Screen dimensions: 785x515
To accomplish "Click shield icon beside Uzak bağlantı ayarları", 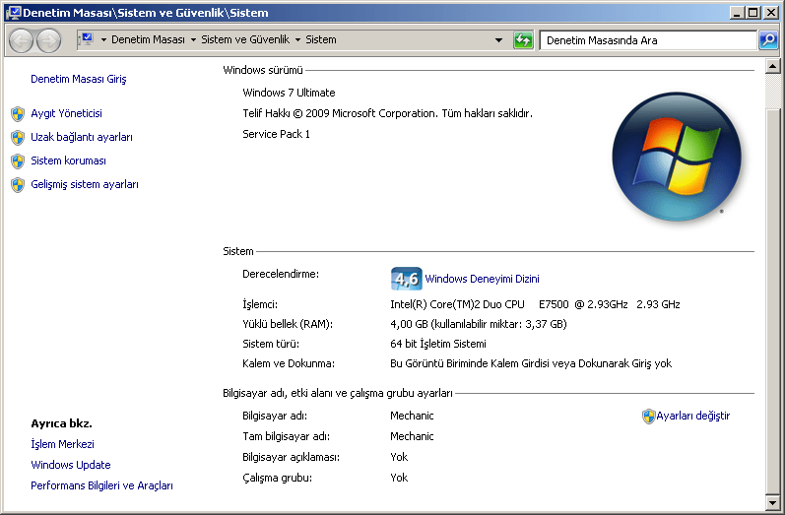I will (x=18, y=138).
